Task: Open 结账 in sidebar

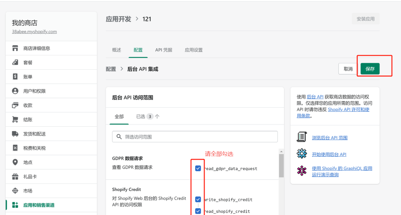Action: point(51,120)
